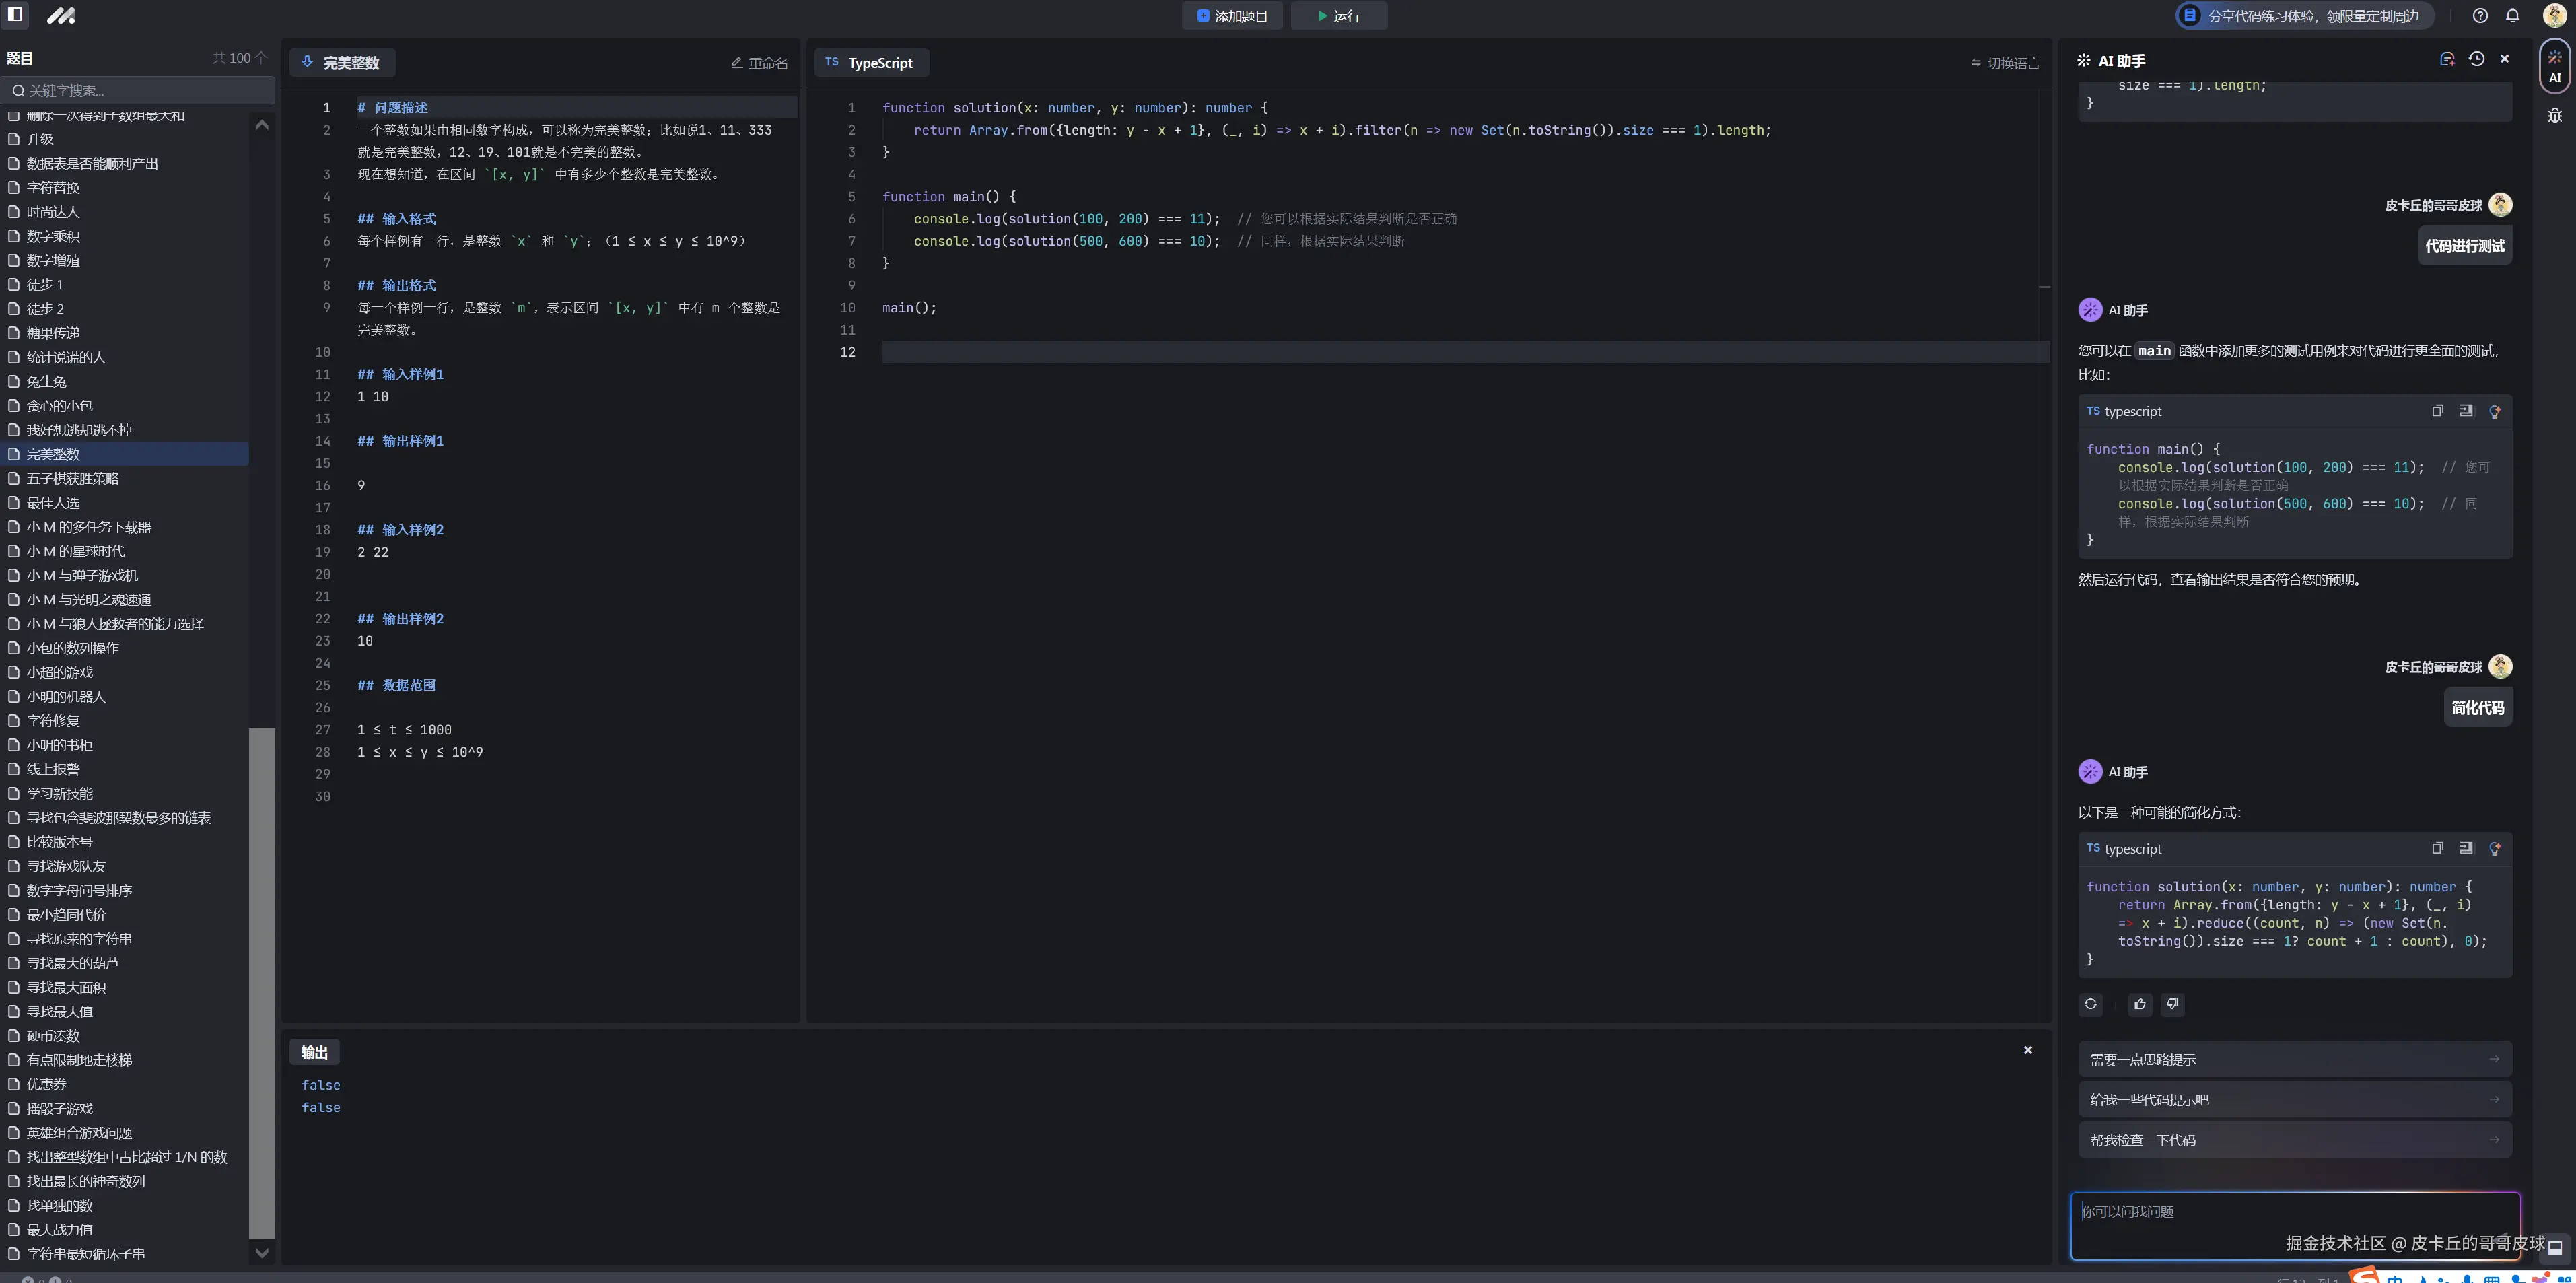This screenshot has width=2576, height=1283.
Task: Click the Run (运行) button
Action: tap(1338, 16)
